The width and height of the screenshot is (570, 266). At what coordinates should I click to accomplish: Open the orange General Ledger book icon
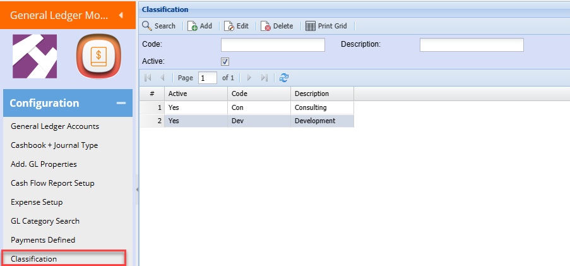coord(98,56)
